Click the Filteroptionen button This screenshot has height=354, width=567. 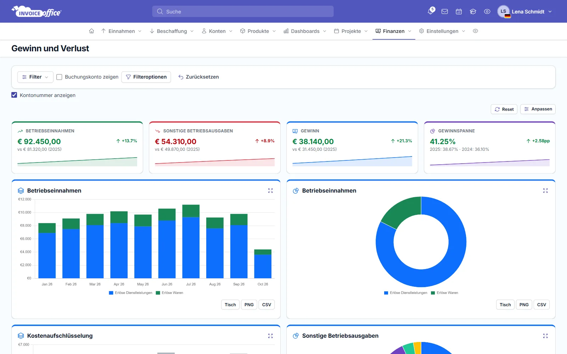146,77
